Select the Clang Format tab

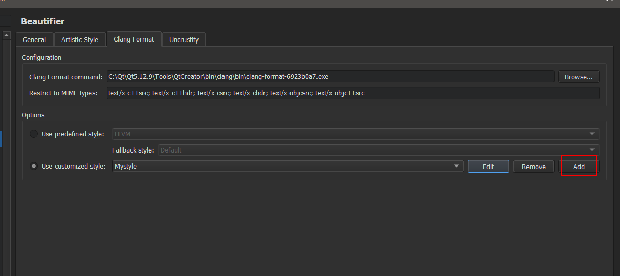tap(134, 39)
